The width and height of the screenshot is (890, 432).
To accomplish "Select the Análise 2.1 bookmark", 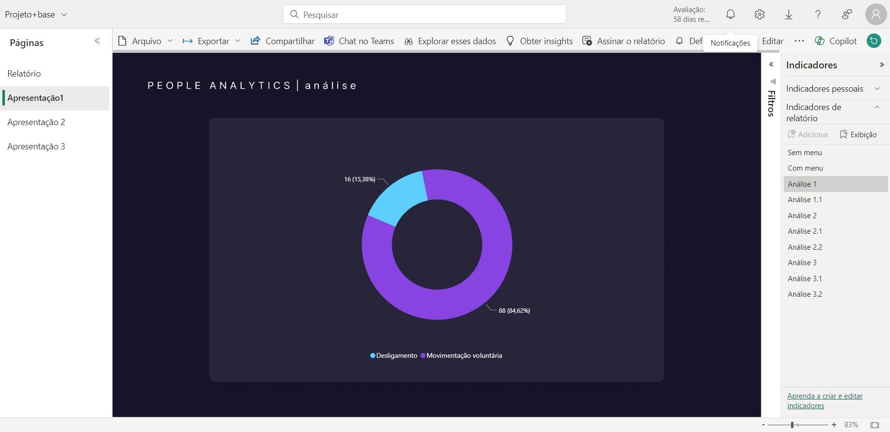I will (835, 231).
